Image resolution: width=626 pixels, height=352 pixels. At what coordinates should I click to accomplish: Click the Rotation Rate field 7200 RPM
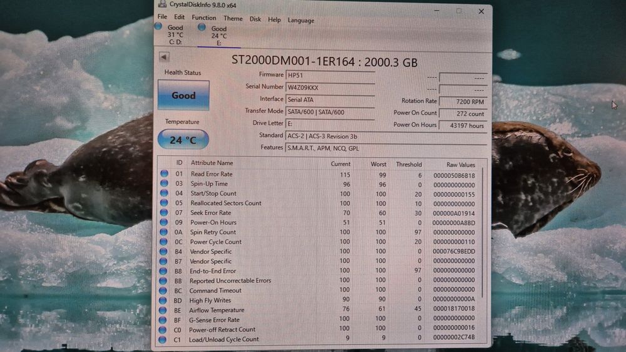(x=463, y=102)
